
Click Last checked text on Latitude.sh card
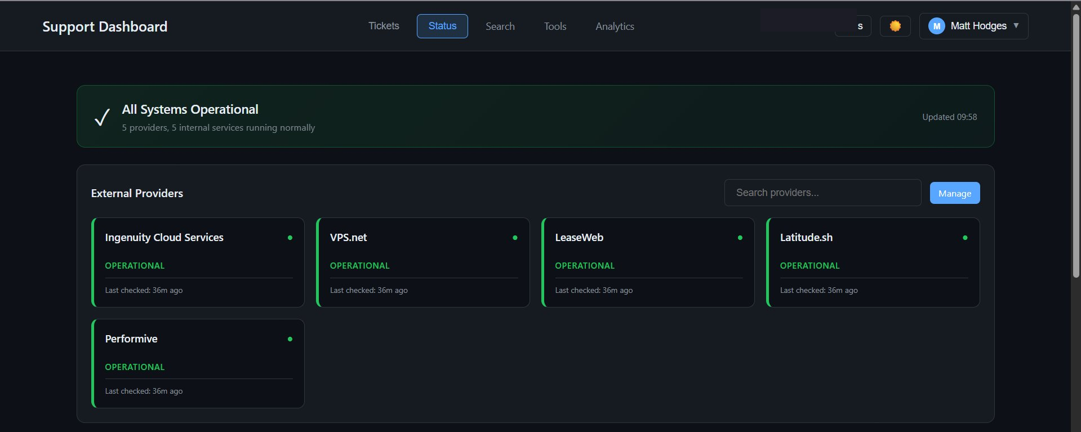click(818, 290)
